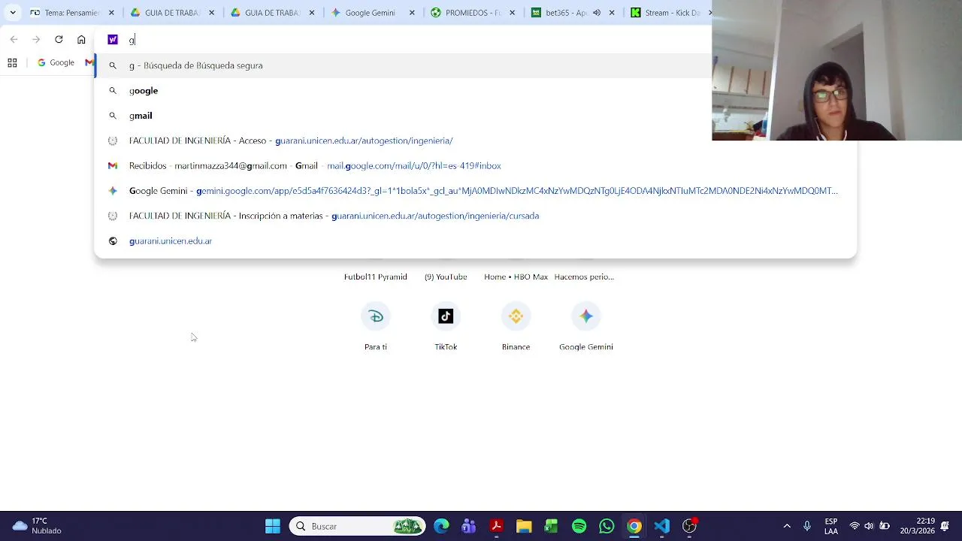Switch to the first 'GUIA DE TRABAJO' tab
962x541 pixels.
tap(164, 13)
